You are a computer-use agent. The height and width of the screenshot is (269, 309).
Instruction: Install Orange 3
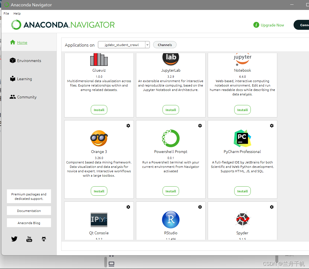tap(99, 191)
